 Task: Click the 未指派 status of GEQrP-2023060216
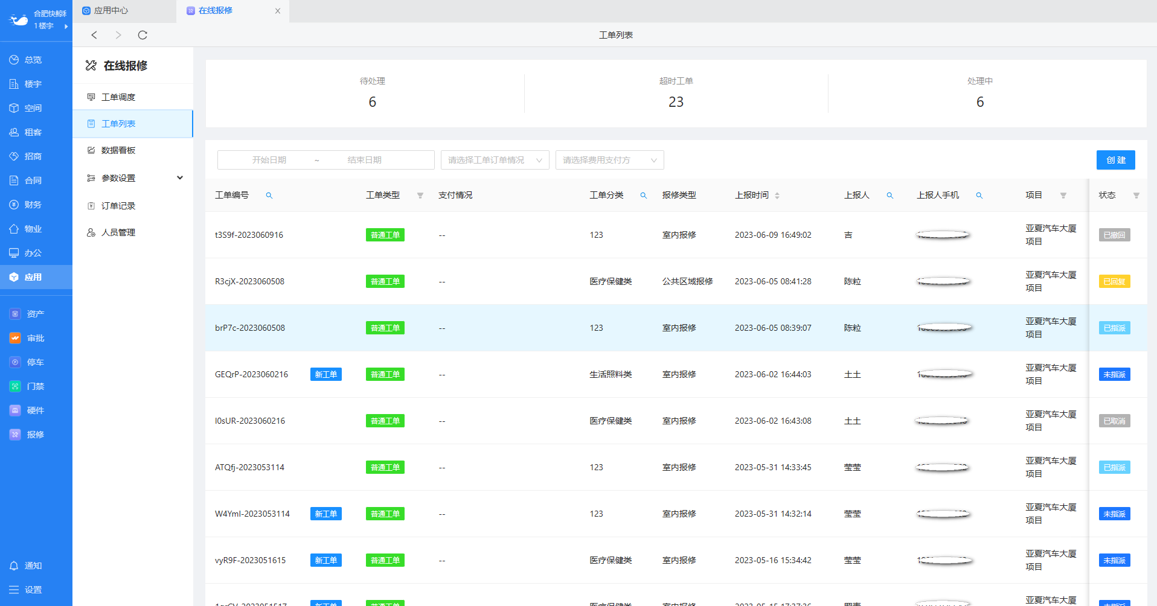(x=1114, y=374)
